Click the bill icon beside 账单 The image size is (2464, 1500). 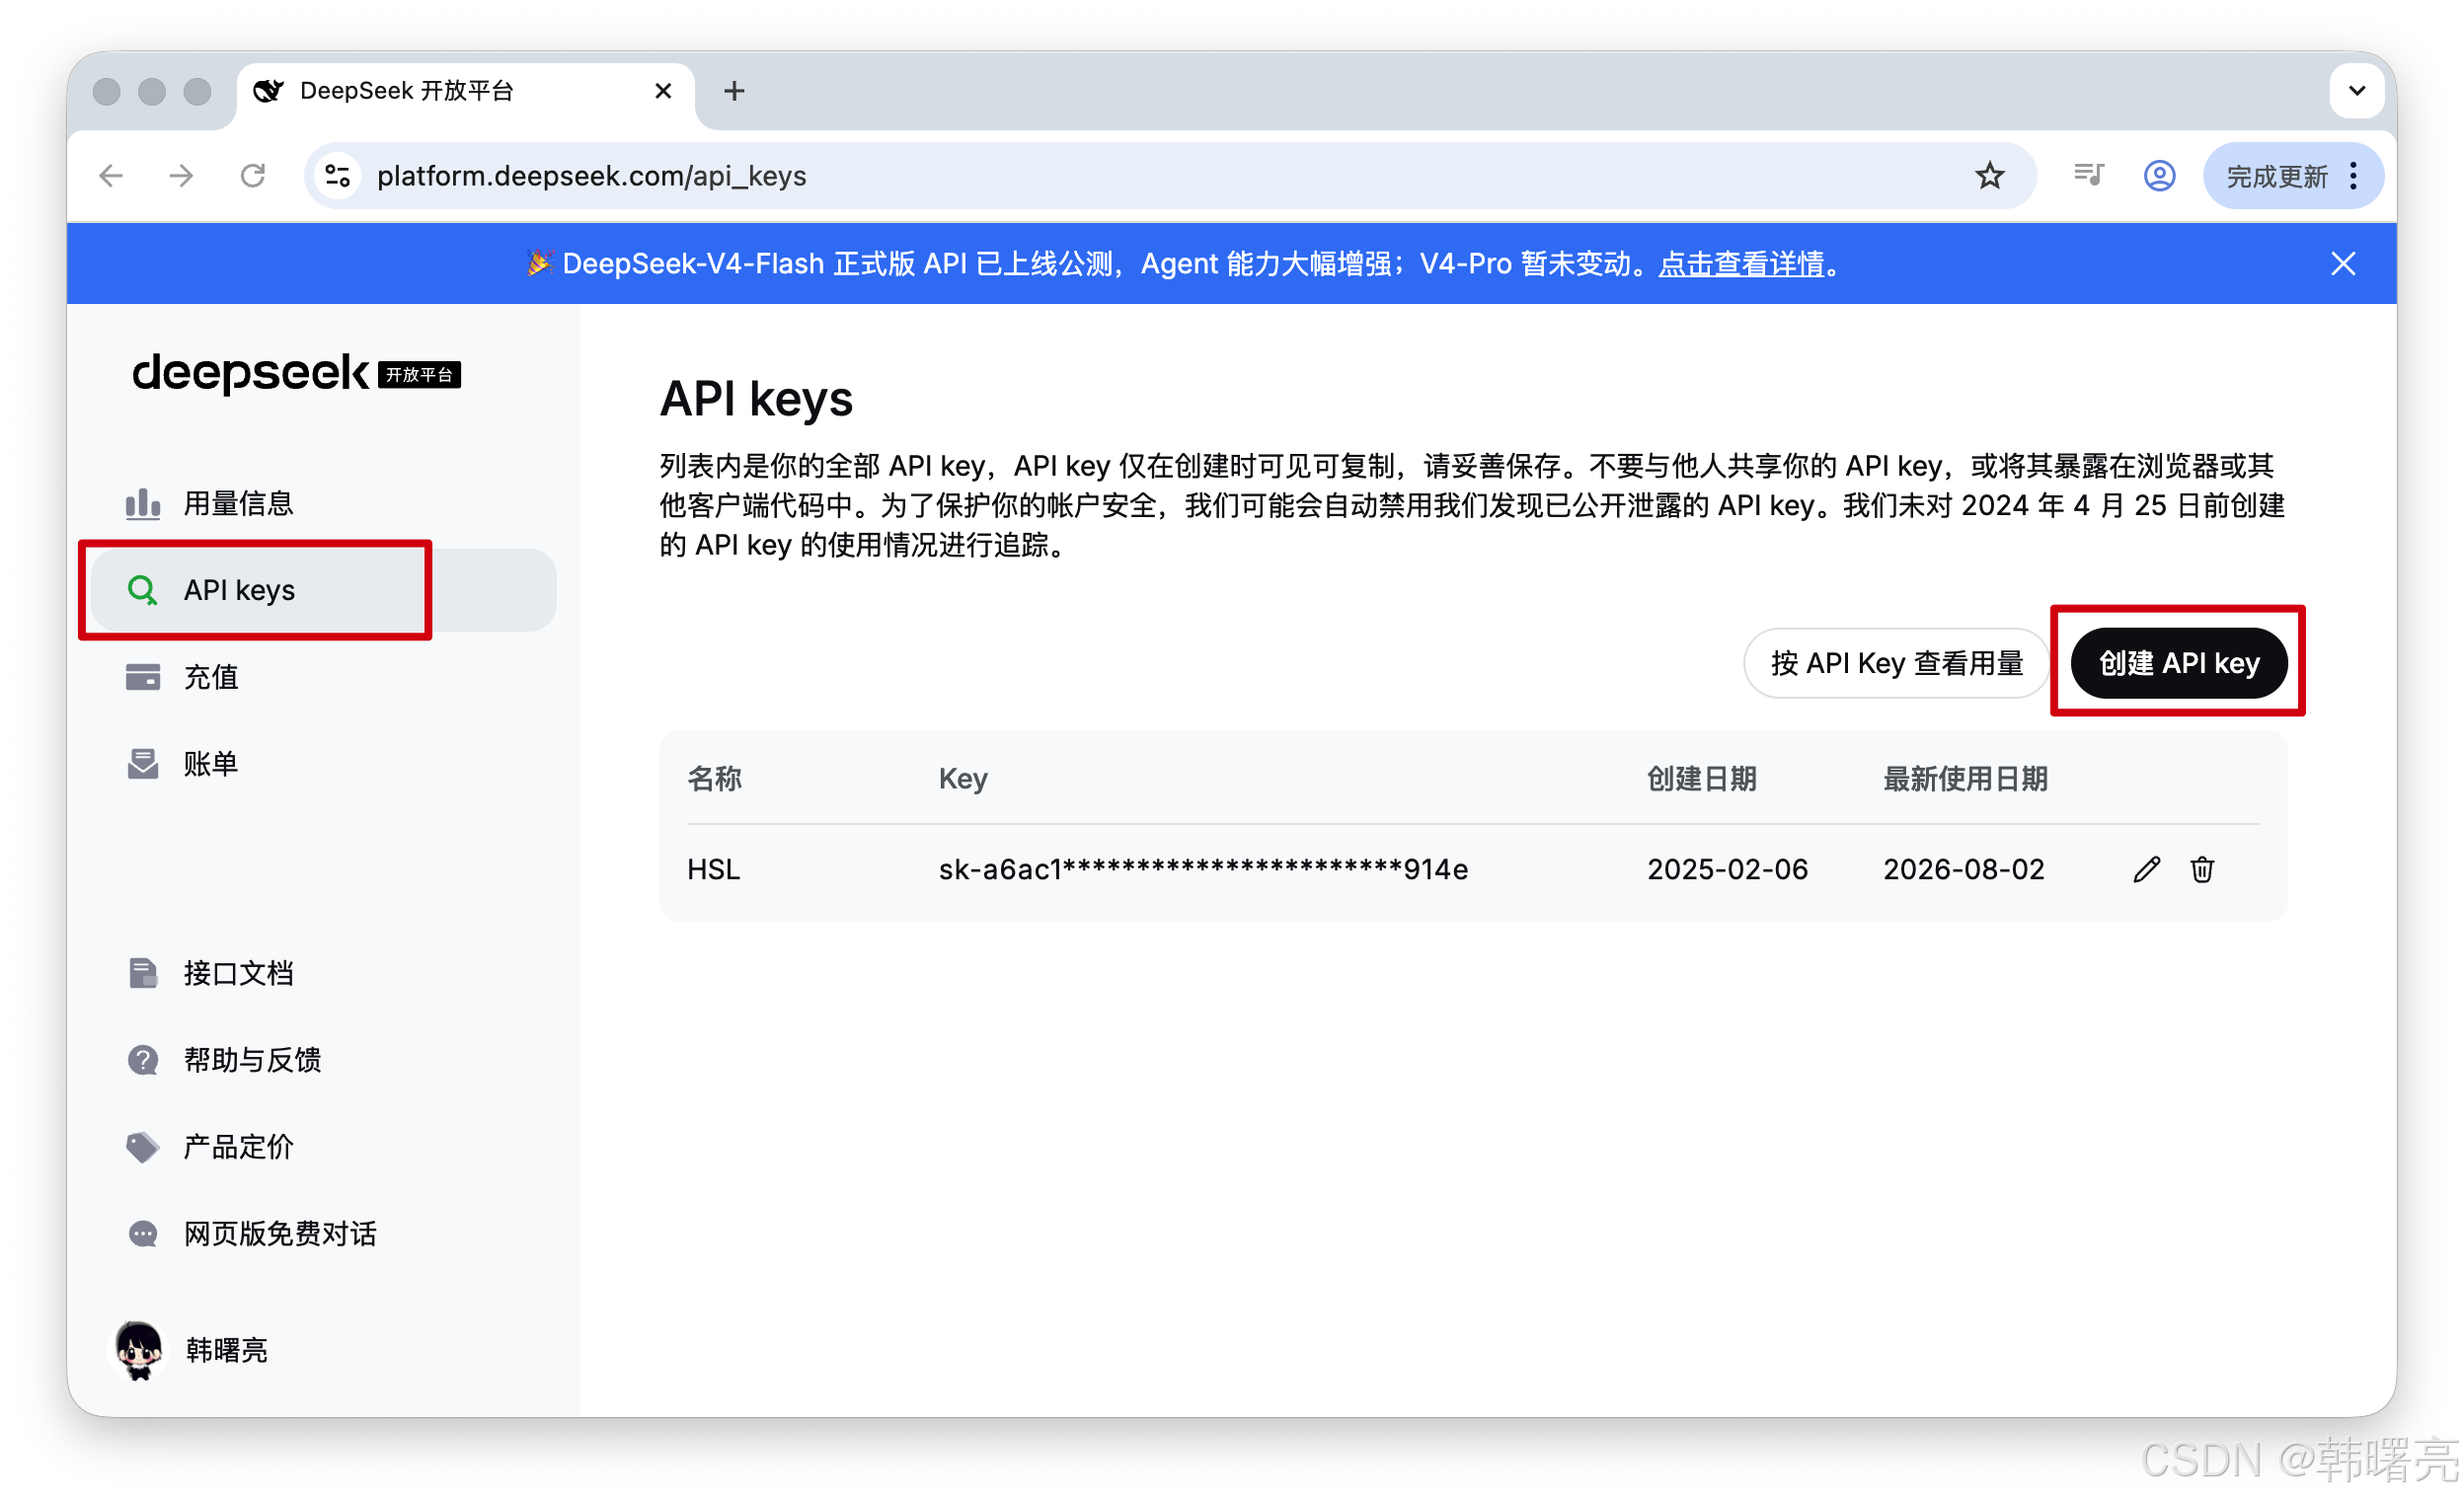[143, 764]
